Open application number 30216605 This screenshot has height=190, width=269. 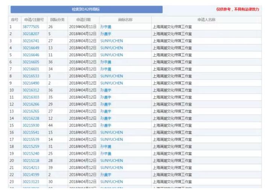click(x=30, y=62)
